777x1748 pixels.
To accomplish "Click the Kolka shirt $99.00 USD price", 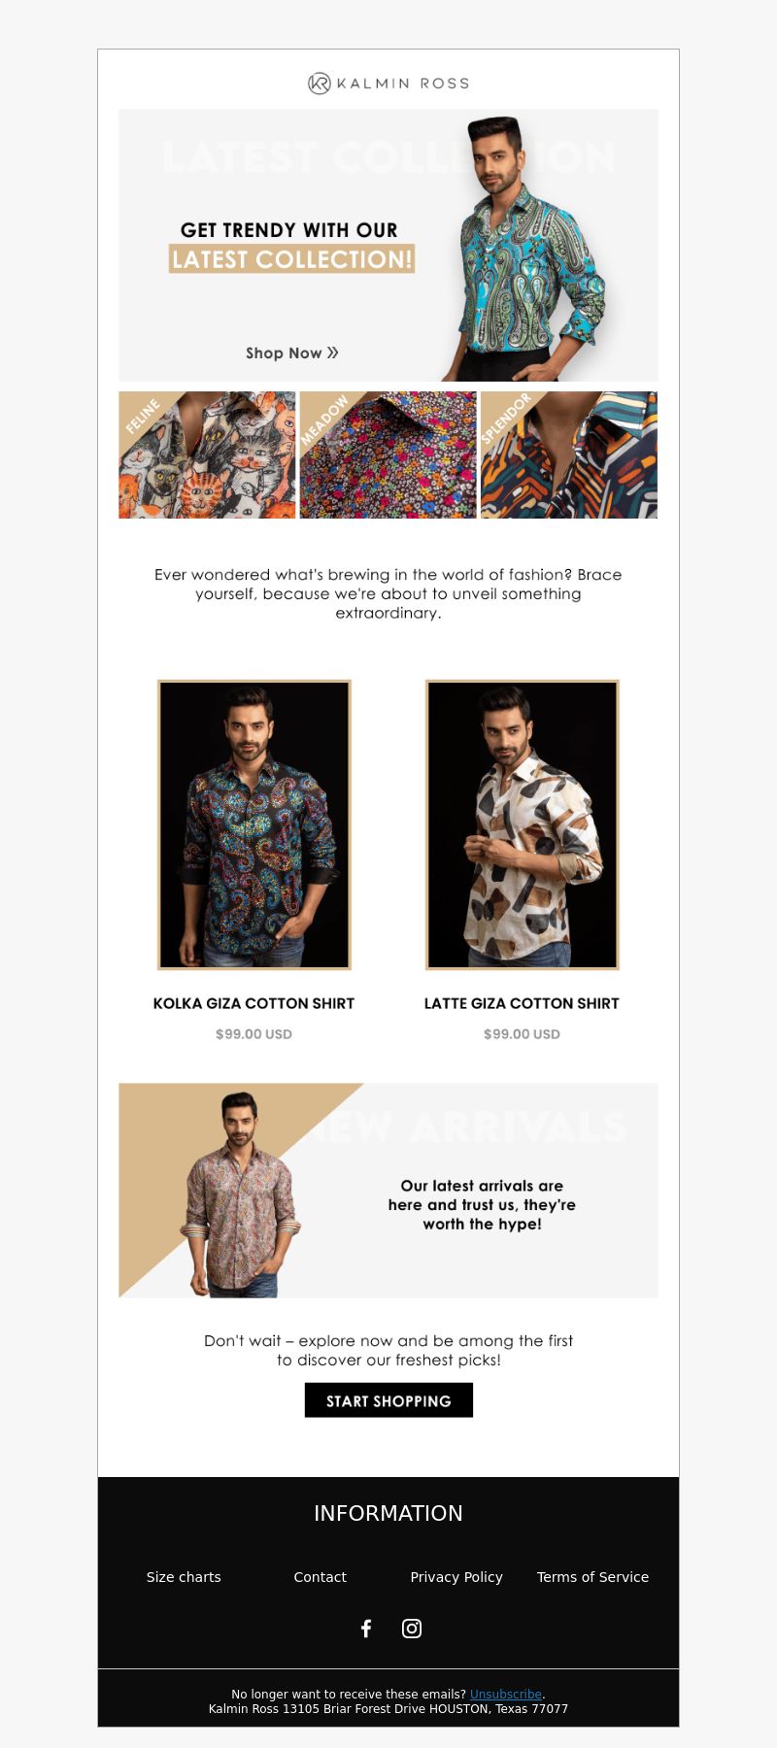I will pyautogui.click(x=254, y=1034).
